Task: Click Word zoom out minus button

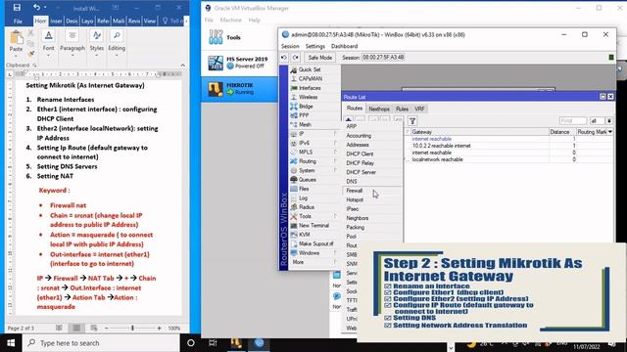Action: point(107,329)
